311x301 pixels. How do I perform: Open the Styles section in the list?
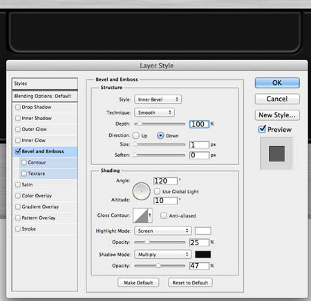coord(45,84)
